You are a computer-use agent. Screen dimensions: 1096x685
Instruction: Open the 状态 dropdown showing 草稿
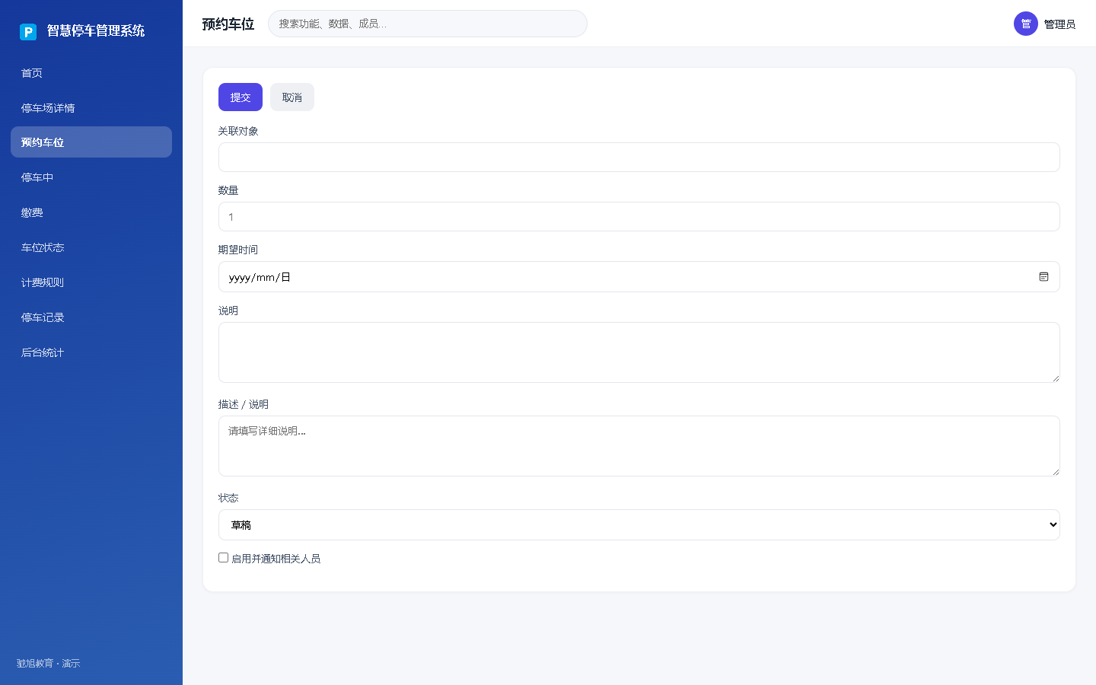639,525
